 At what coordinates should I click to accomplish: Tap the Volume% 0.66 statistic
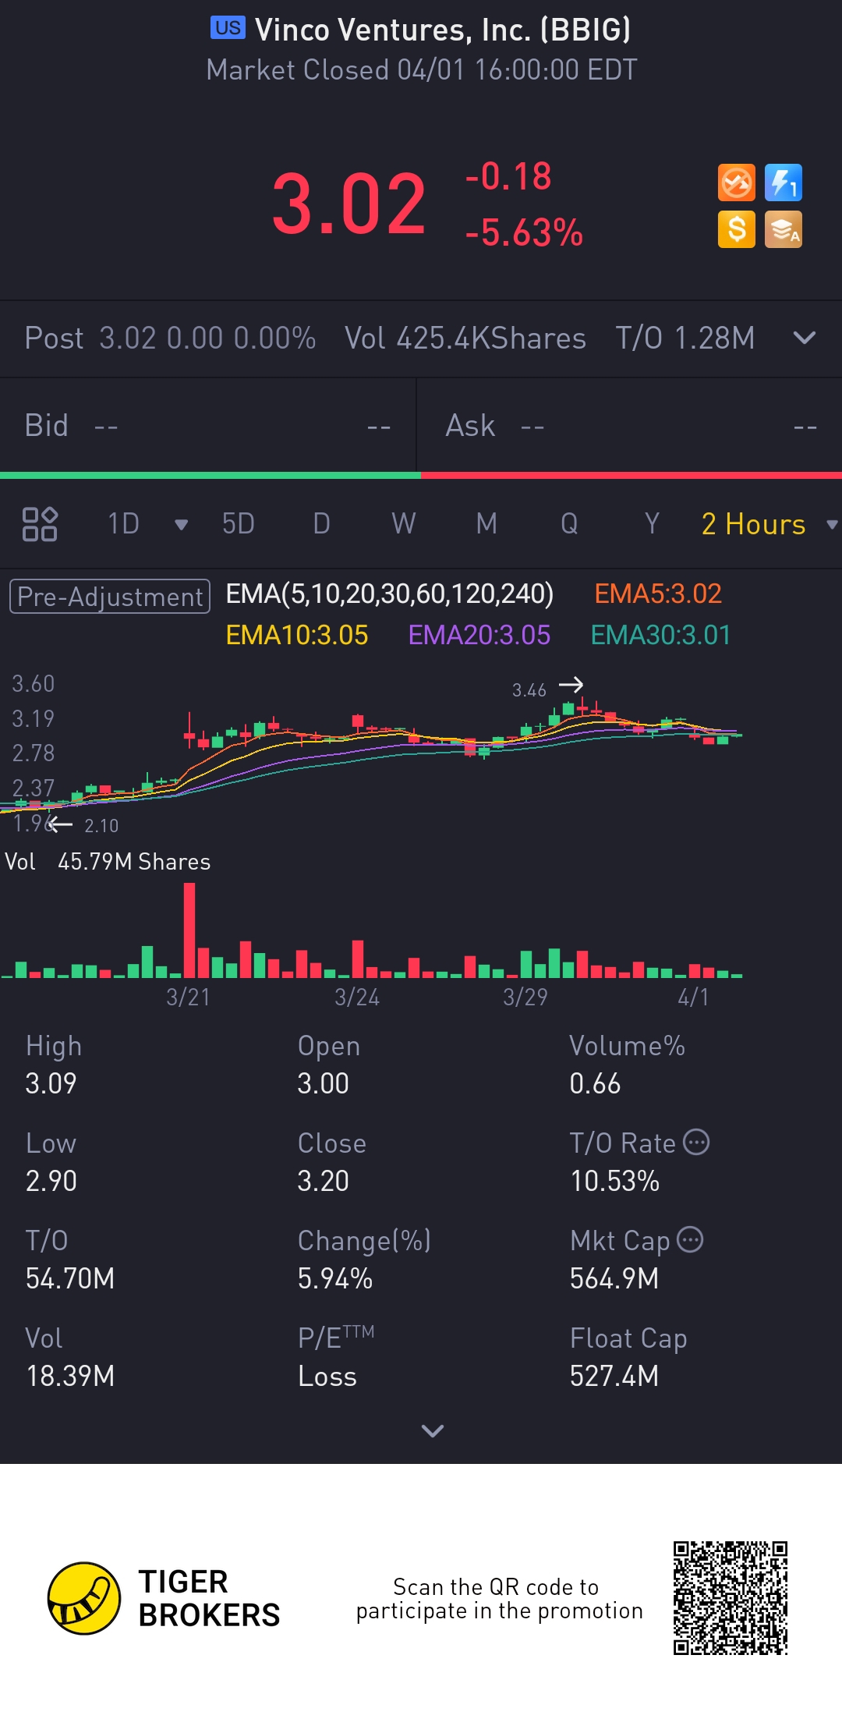coord(627,1065)
